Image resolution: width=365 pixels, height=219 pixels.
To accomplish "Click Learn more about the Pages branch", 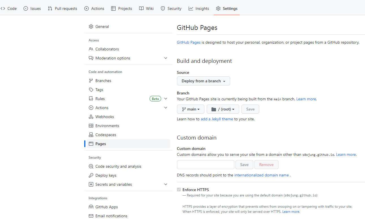I will [x=306, y=99].
